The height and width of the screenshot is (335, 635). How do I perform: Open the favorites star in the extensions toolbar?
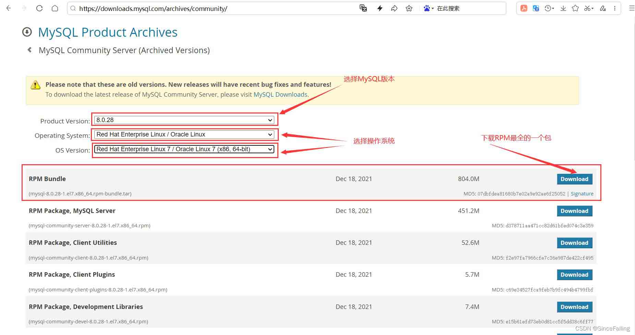point(575,8)
